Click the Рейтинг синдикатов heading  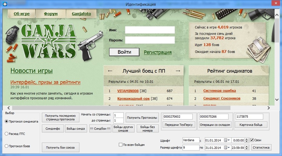click(x=230, y=71)
